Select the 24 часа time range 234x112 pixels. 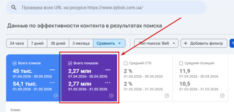click(x=17, y=44)
